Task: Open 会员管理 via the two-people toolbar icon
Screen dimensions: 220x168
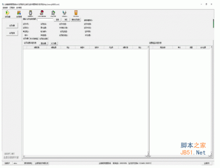Action: click(19, 14)
